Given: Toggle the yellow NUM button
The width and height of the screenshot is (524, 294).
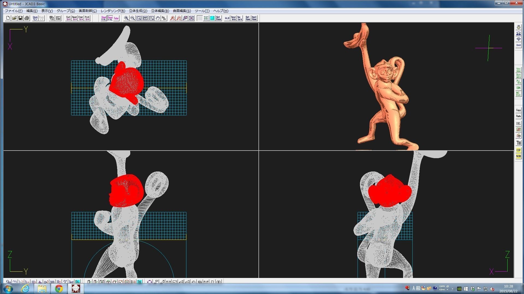Looking at the screenshot, I should click(518, 156).
